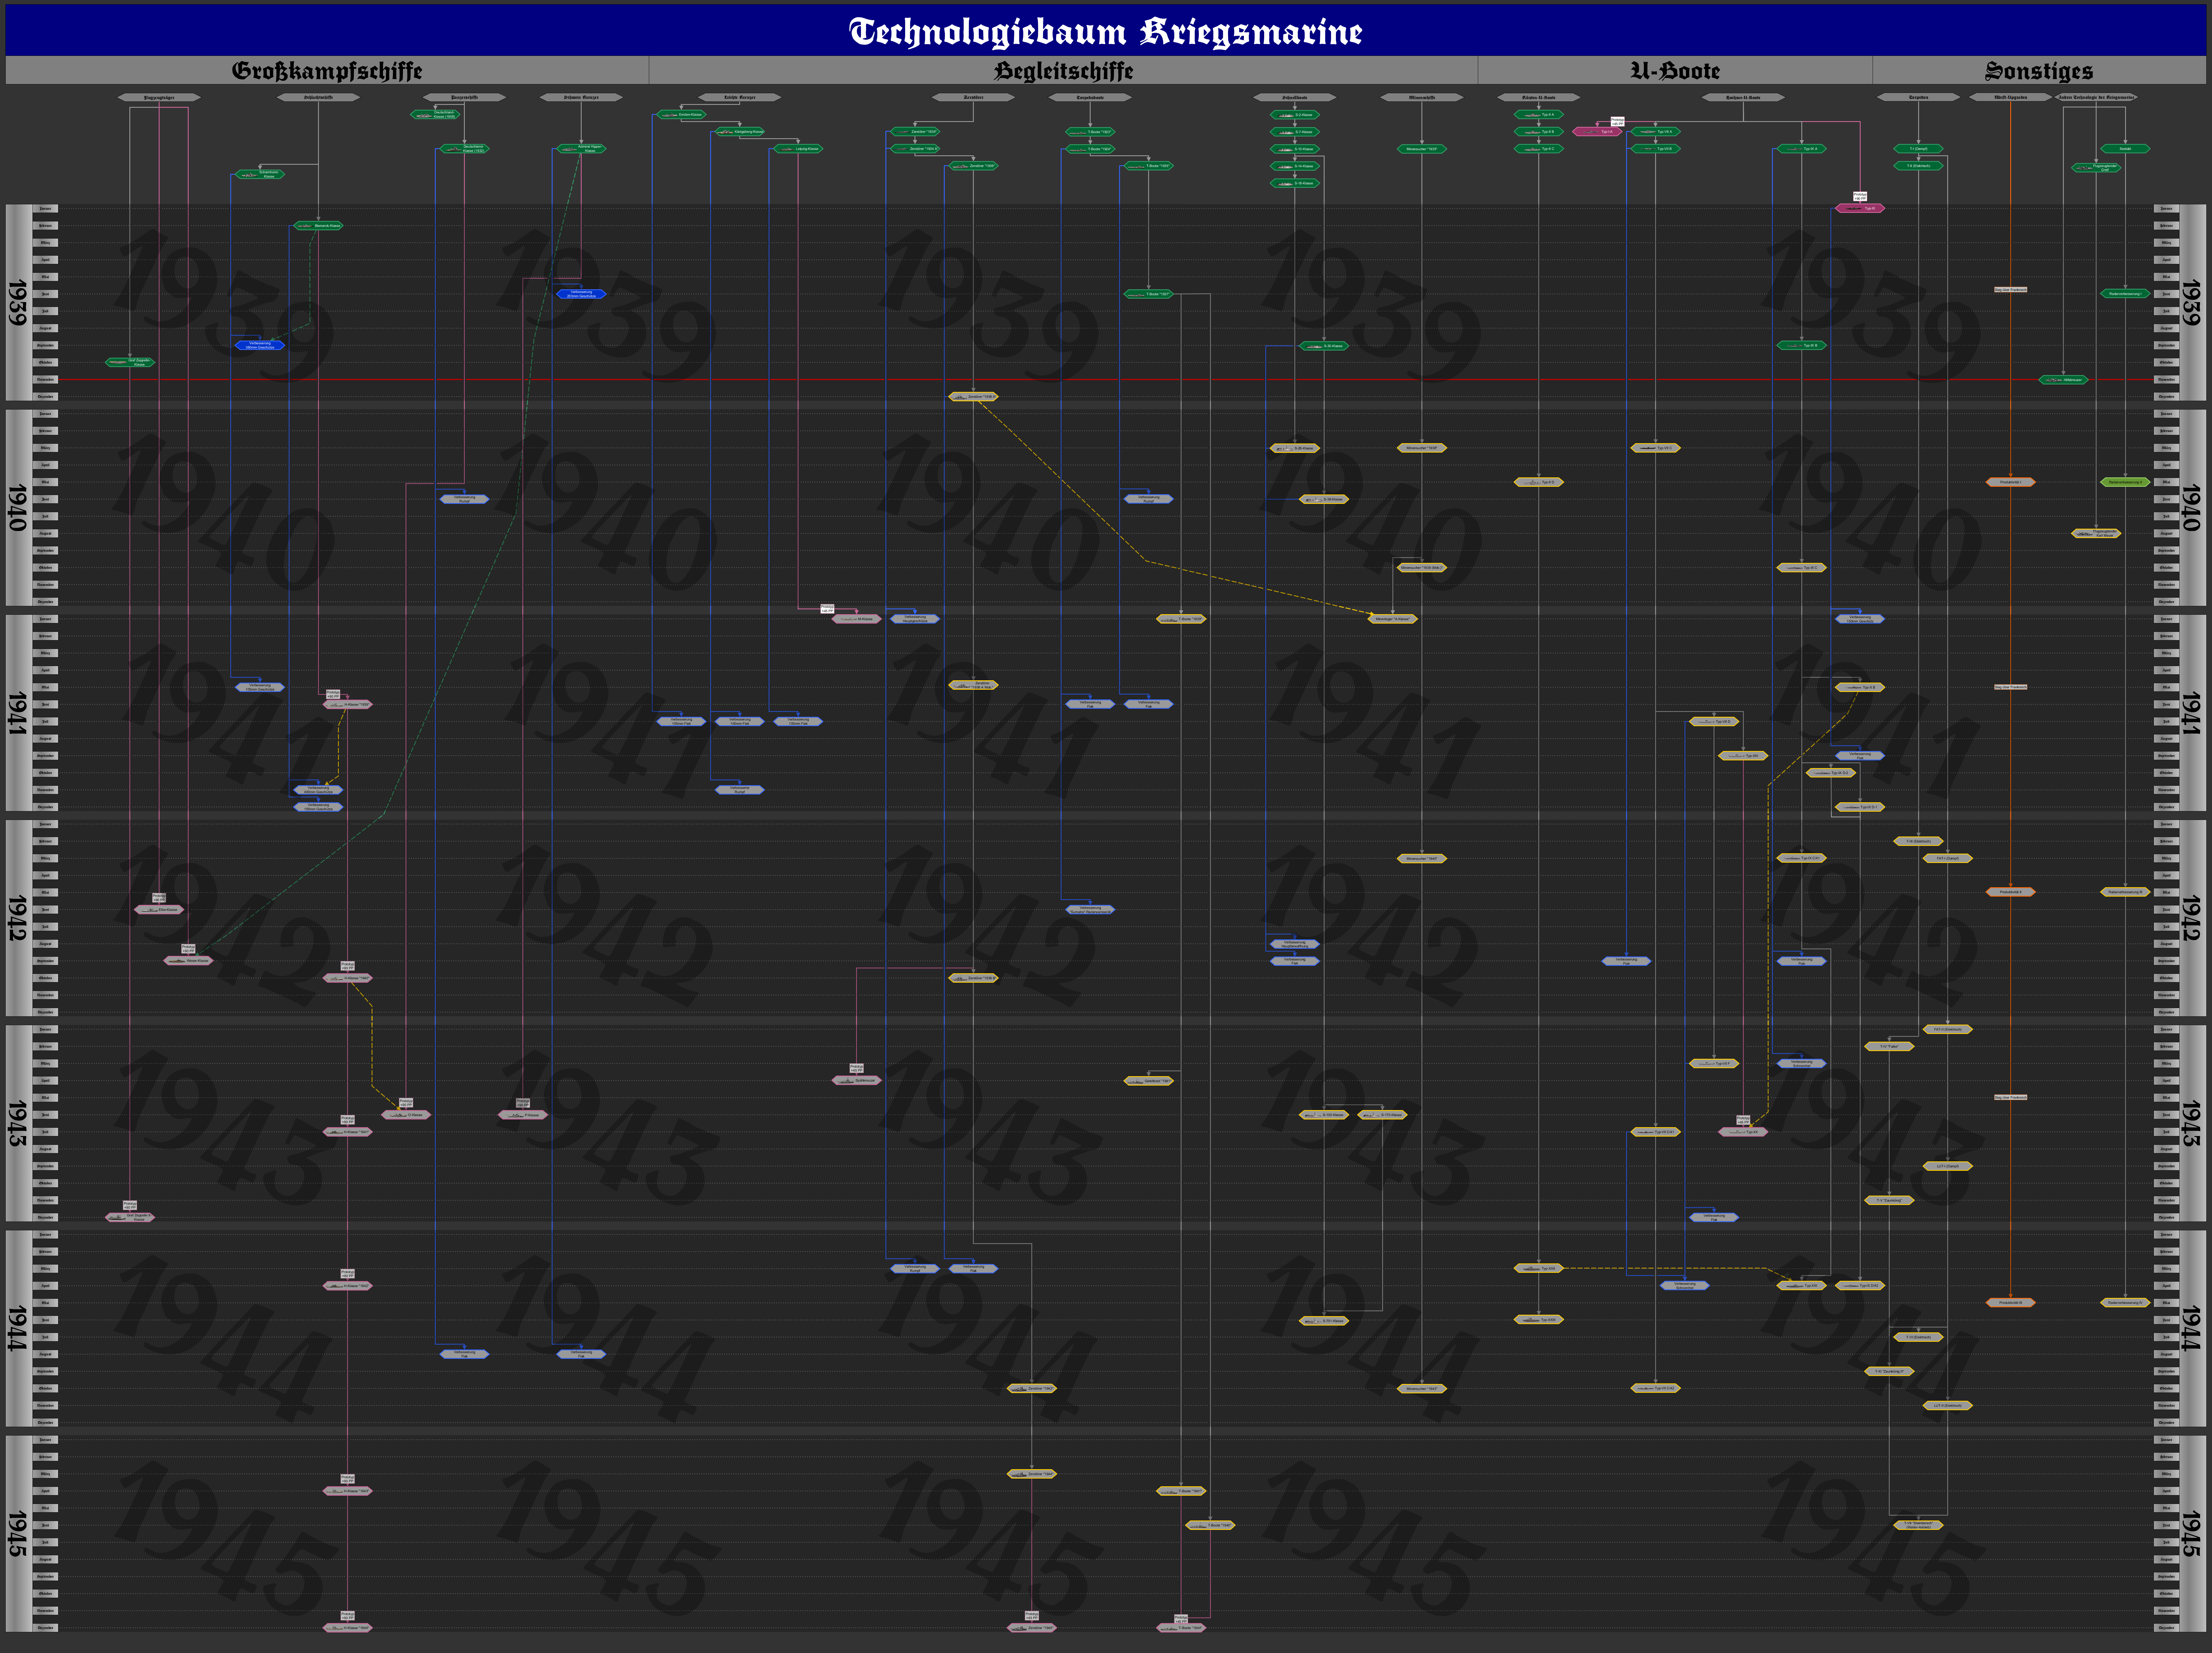This screenshot has height=1653, width=2212.
Task: Open the Großkampfschiffe section header
Action: [327, 71]
